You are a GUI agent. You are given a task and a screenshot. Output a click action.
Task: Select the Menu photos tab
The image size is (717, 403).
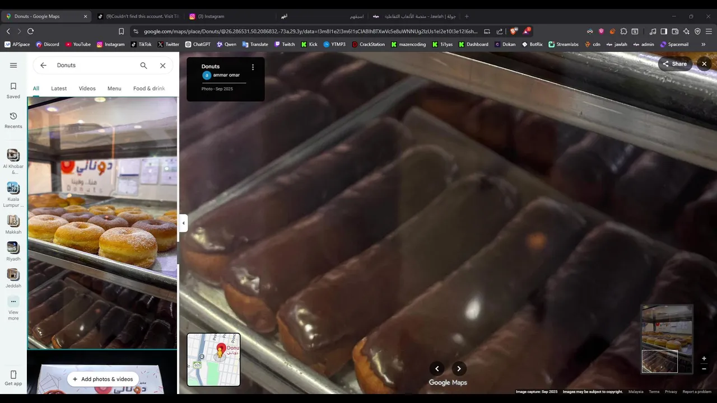pyautogui.click(x=114, y=88)
